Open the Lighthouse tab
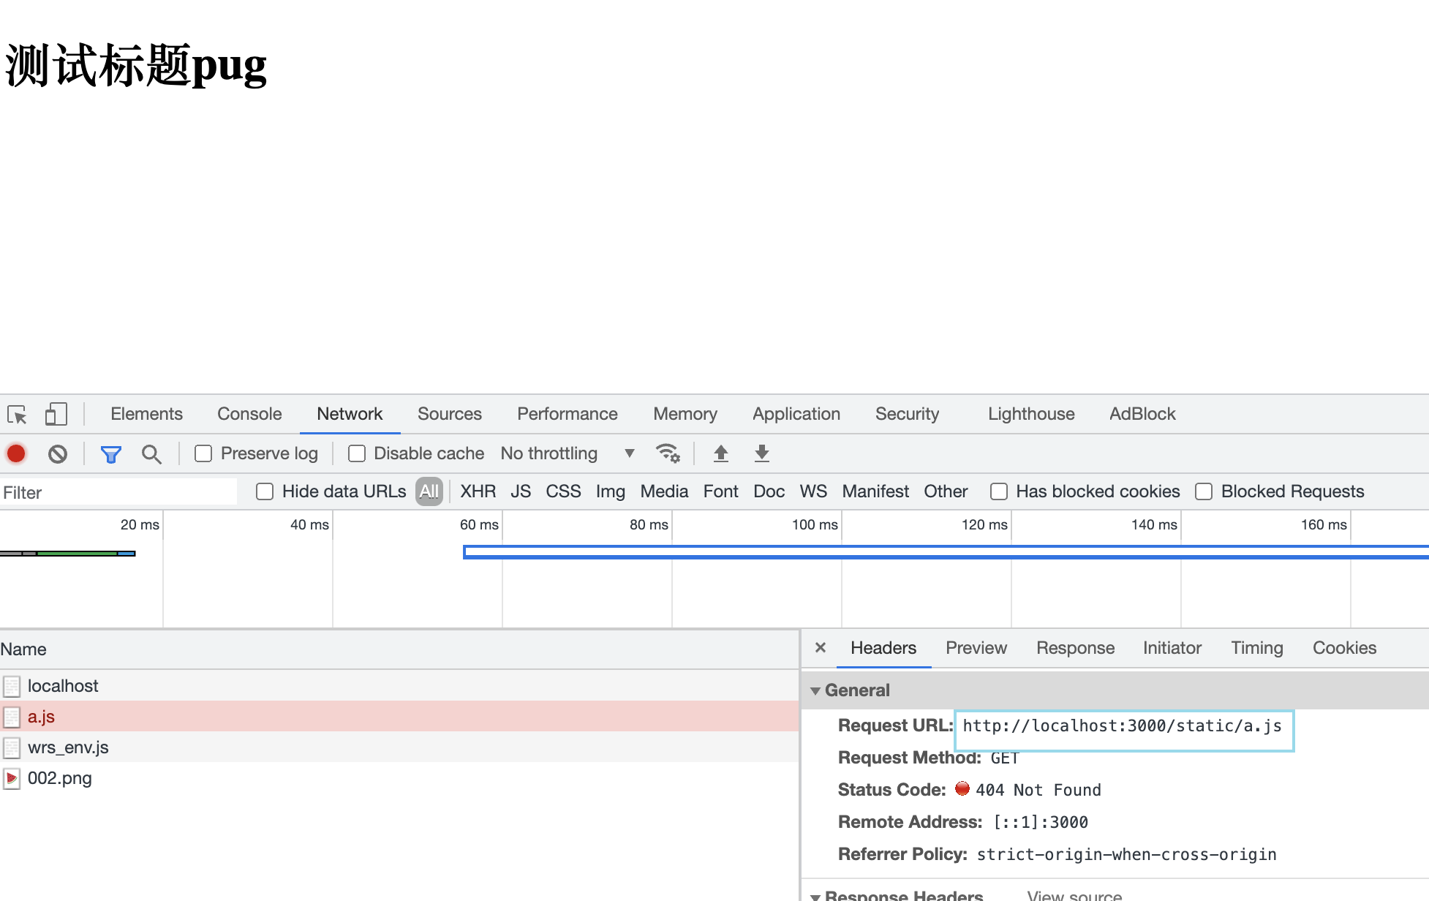This screenshot has width=1429, height=901. [x=1031, y=414]
